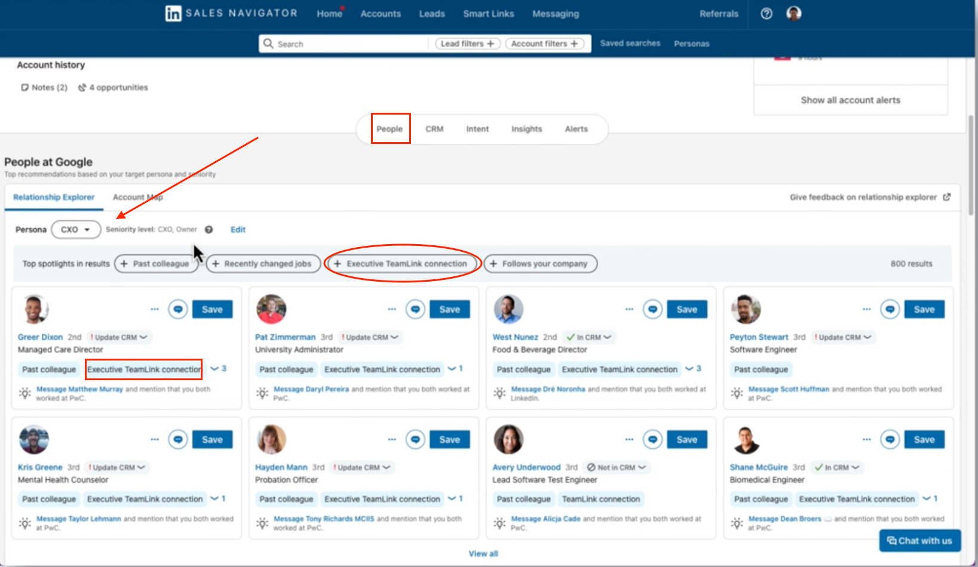Open more options for Avery Underwood

point(629,439)
